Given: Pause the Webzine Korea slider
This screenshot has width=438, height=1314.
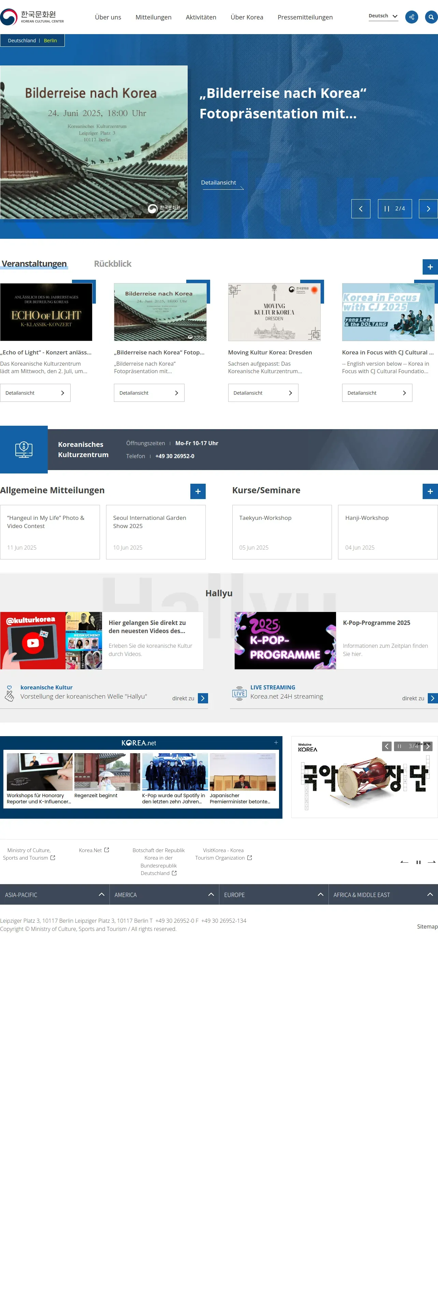Looking at the screenshot, I should 399,746.
